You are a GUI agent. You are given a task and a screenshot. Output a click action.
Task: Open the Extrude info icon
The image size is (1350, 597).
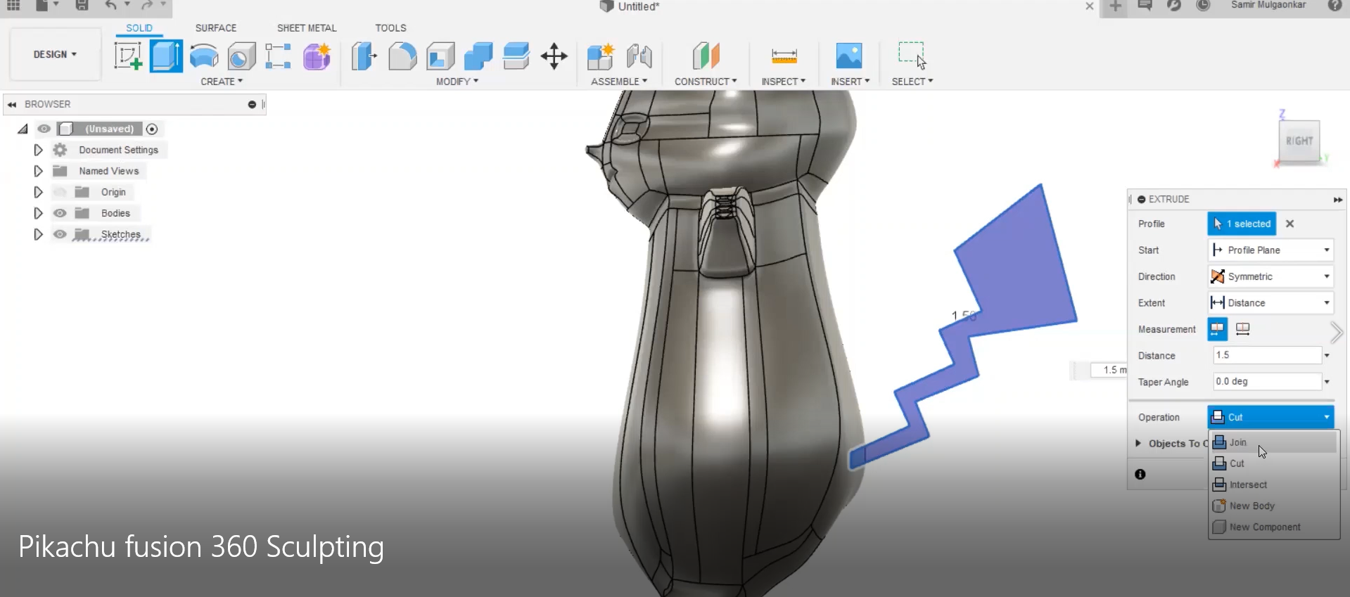click(1140, 475)
